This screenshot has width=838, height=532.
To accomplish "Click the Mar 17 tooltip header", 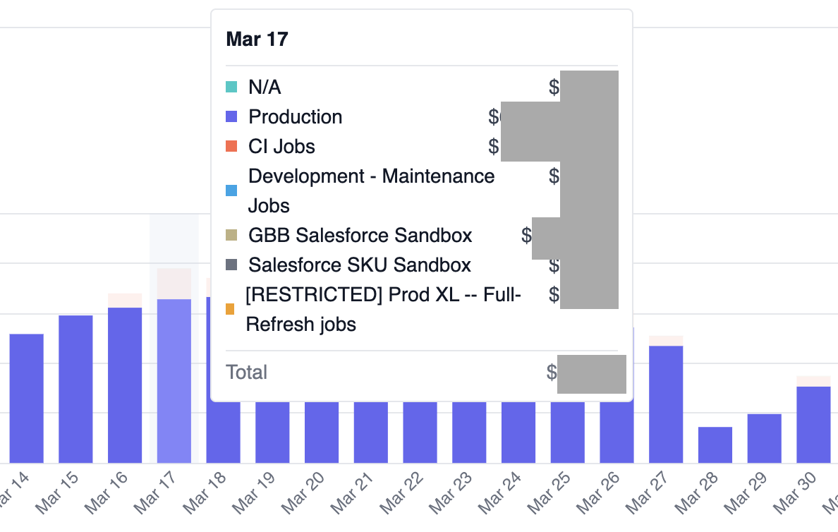I will (257, 39).
